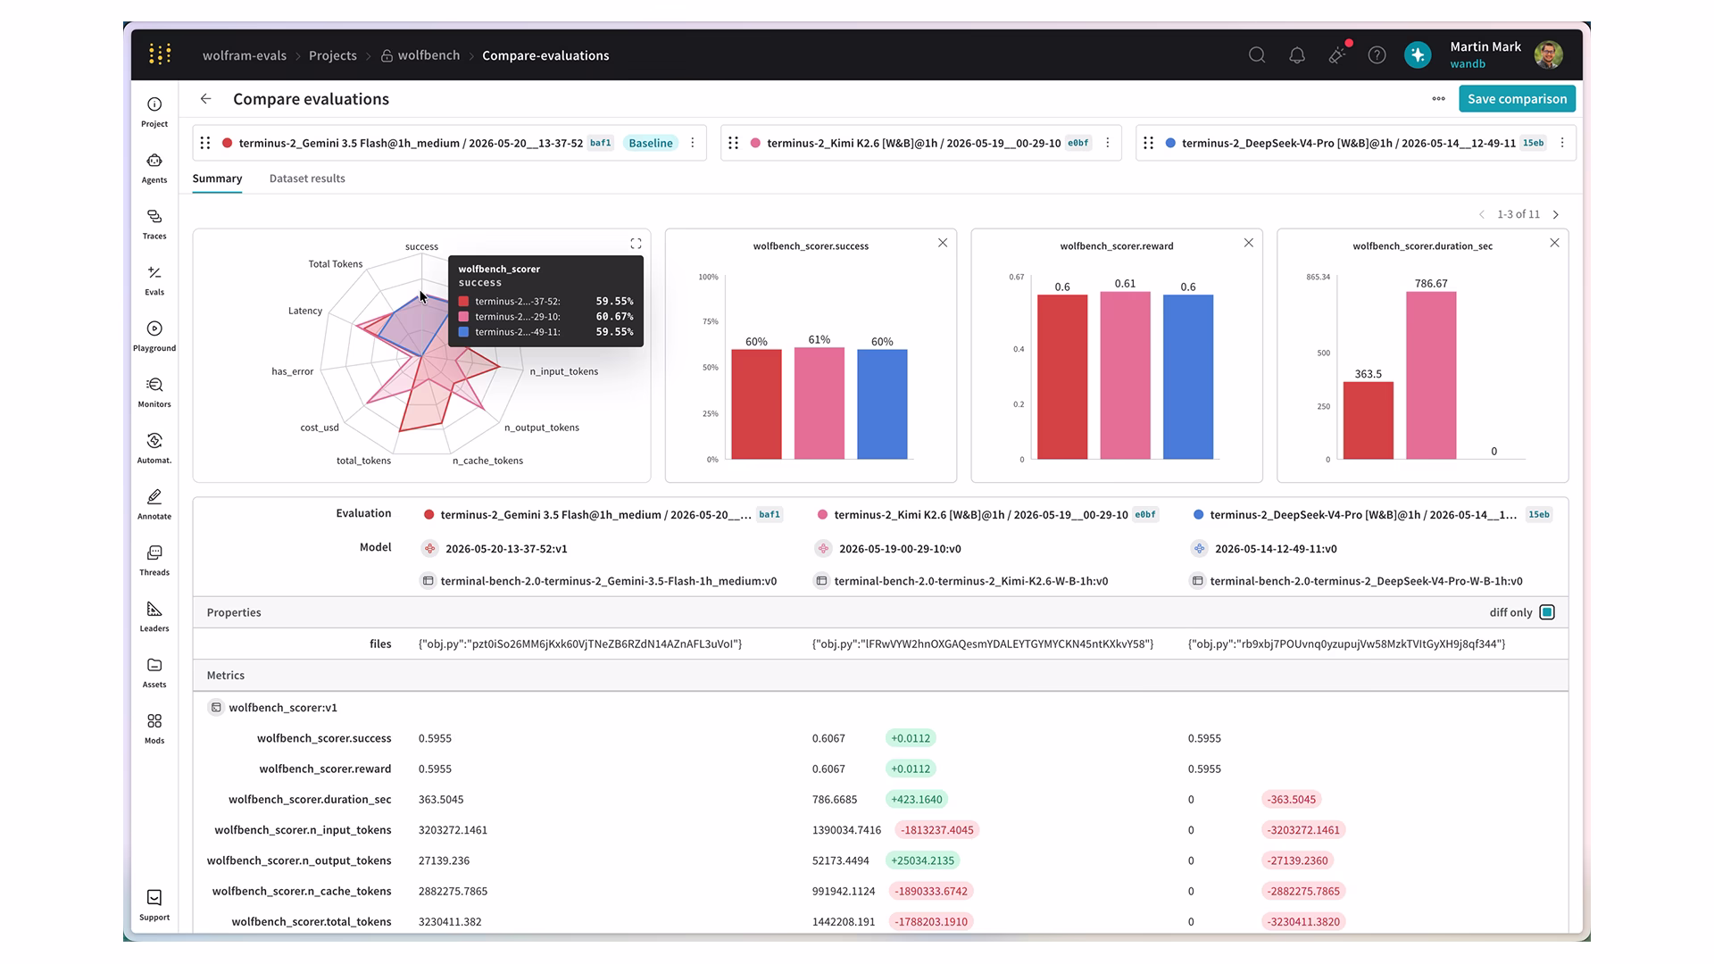The image size is (1714, 964).
Task: Switch to the Summary tab
Action: tap(217, 179)
